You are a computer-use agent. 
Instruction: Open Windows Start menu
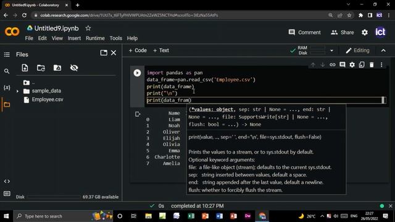[6, 216]
